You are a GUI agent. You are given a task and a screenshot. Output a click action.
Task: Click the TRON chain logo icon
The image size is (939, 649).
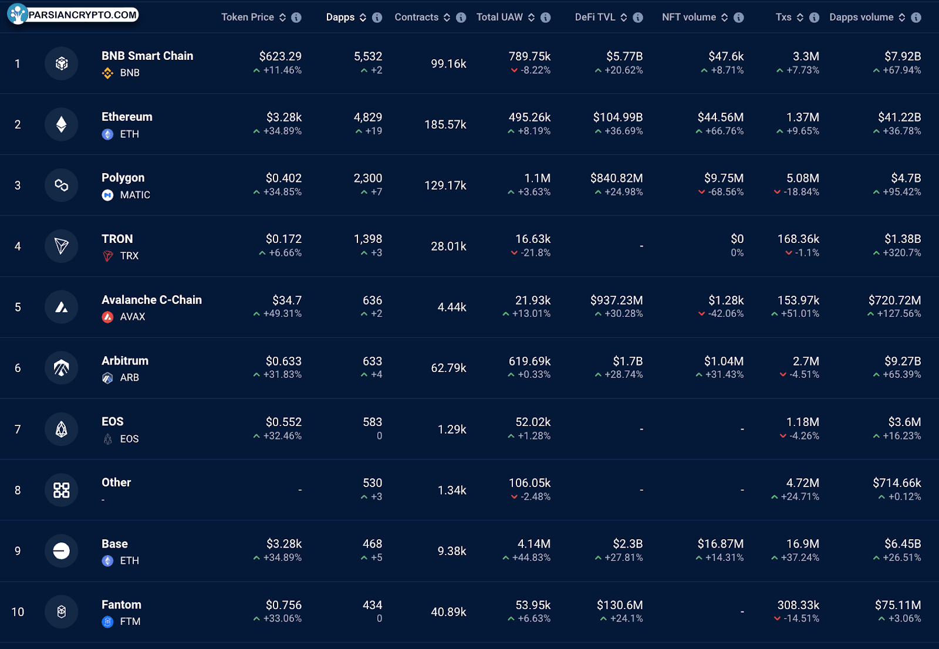pos(62,246)
